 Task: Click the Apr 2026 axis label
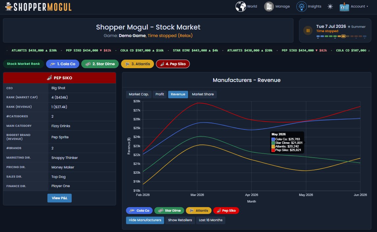[251, 195]
